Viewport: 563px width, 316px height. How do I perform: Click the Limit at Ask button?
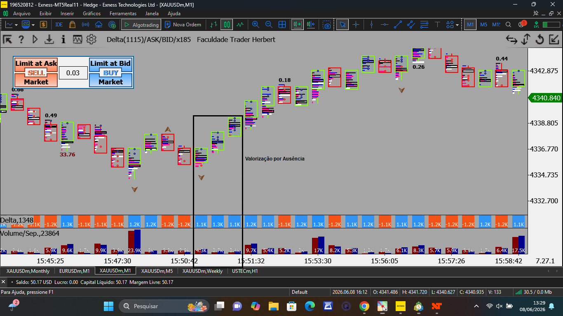(x=36, y=63)
